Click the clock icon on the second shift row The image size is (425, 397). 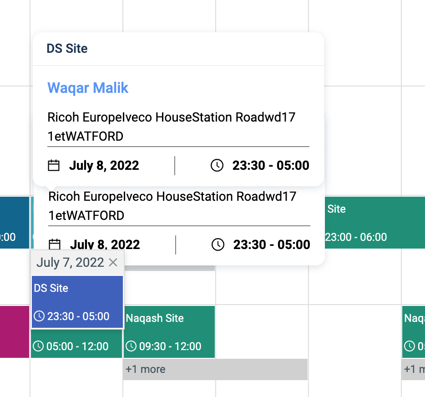[x=218, y=244]
